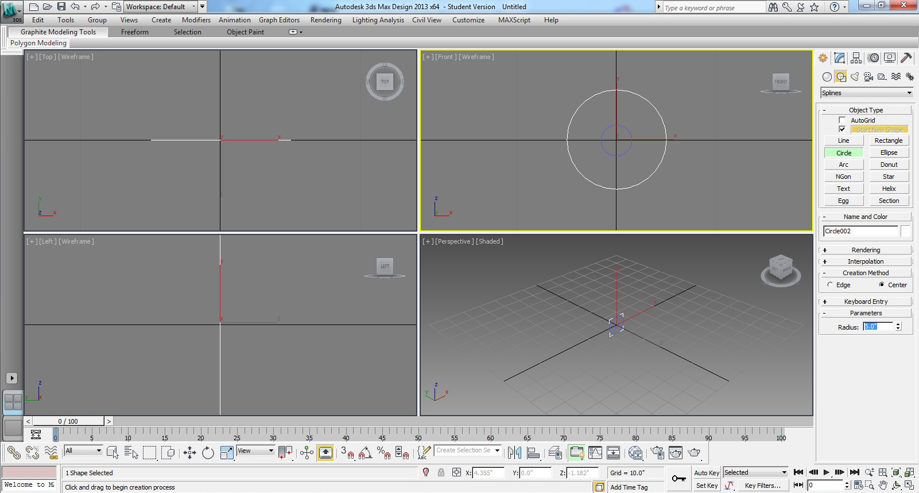The width and height of the screenshot is (919, 493).
Task: Switch to the Freeform ribbon tab
Action: pos(135,32)
